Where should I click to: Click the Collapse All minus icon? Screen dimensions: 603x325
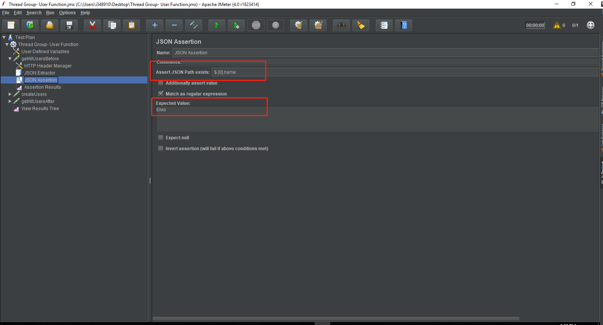174,25
